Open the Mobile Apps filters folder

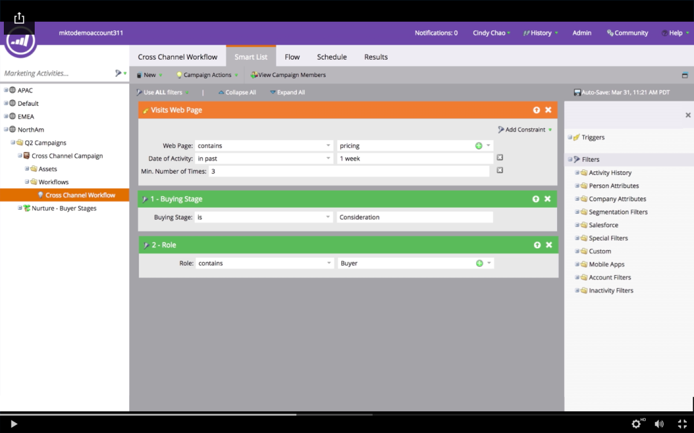(607, 265)
